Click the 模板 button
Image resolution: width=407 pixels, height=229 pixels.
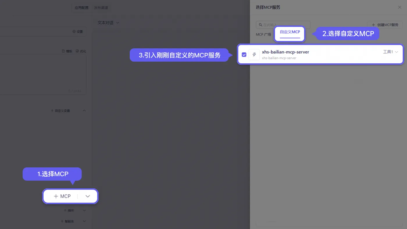pyautogui.click(x=67, y=51)
